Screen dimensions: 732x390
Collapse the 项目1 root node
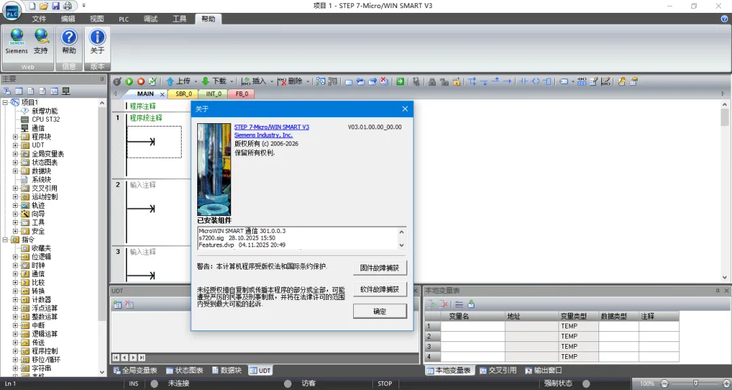click(5, 102)
